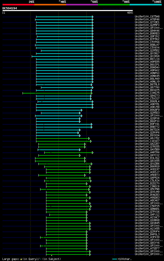Viewport: 164px width, 261px height.
Task: Select the UniRef100_Q9FZK2 label
Action: pos(147,37)
